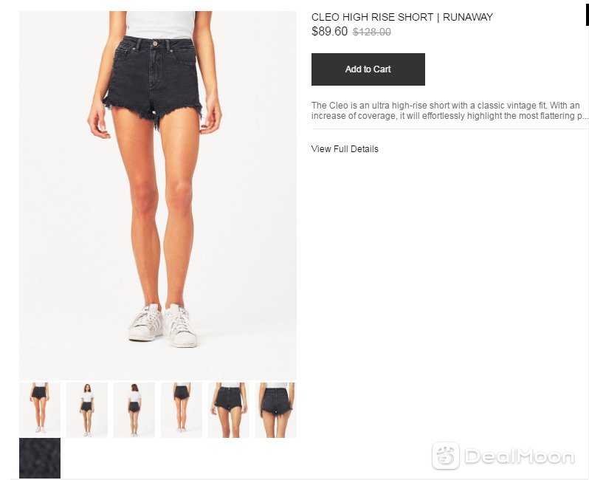Image resolution: width=589 pixels, height=480 pixels.
Task: Select the first front-view legs thumbnail
Action: click(40, 410)
